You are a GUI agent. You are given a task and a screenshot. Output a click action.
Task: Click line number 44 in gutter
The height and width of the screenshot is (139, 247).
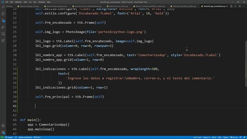[15, 120]
